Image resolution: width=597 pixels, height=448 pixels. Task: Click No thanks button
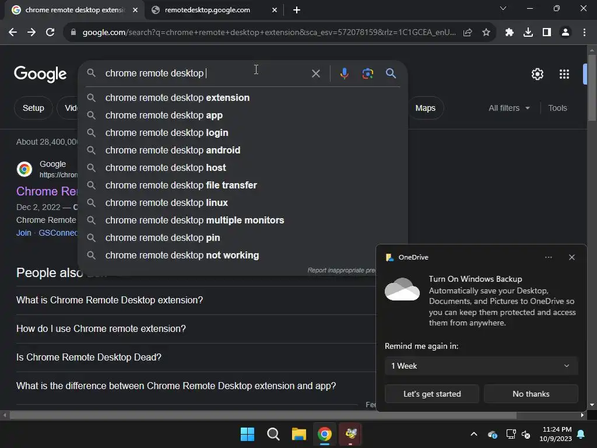pos(531,394)
